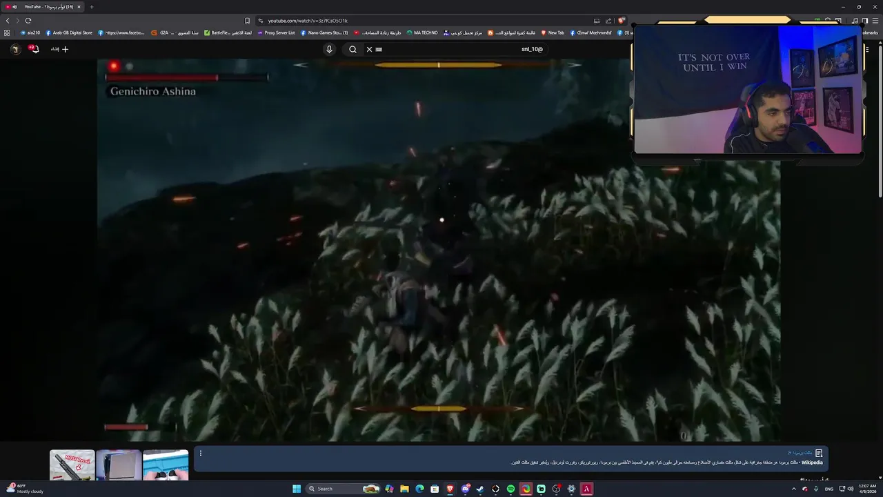Open the Arab-GB Digital Store bookmark
Screen dimensions: 883x497
pyautogui.click(x=69, y=32)
